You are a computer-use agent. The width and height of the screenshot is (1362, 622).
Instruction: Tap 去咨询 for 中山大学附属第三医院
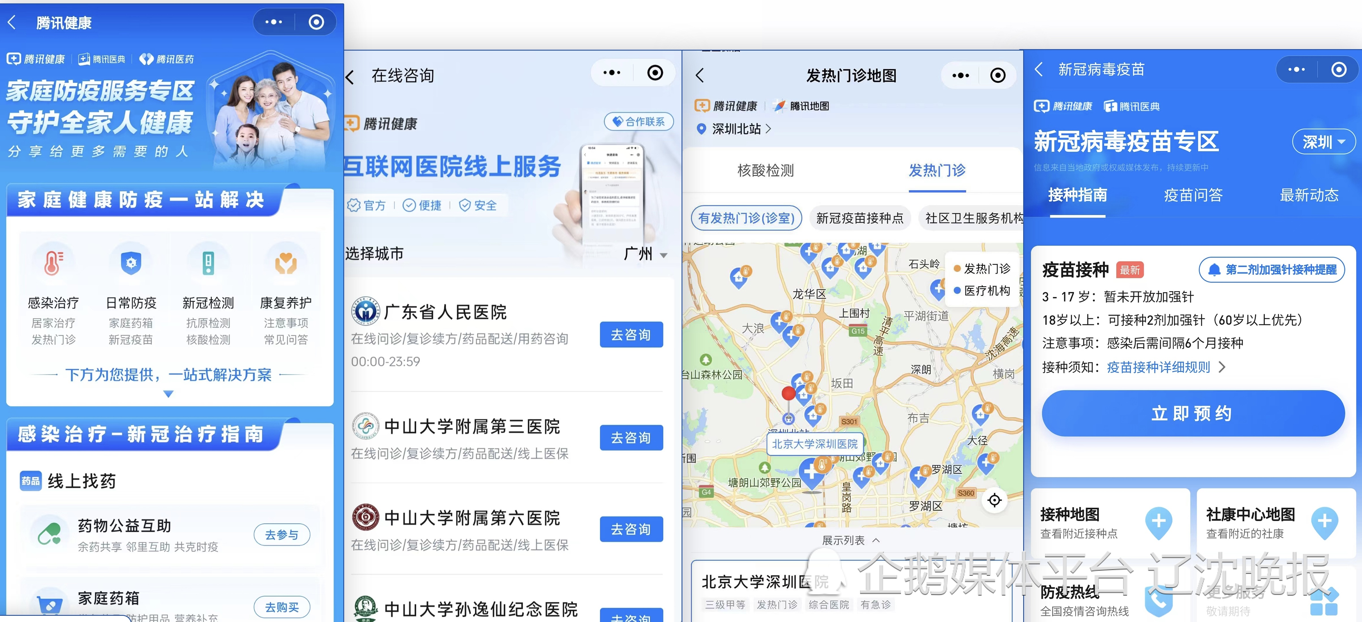631,437
